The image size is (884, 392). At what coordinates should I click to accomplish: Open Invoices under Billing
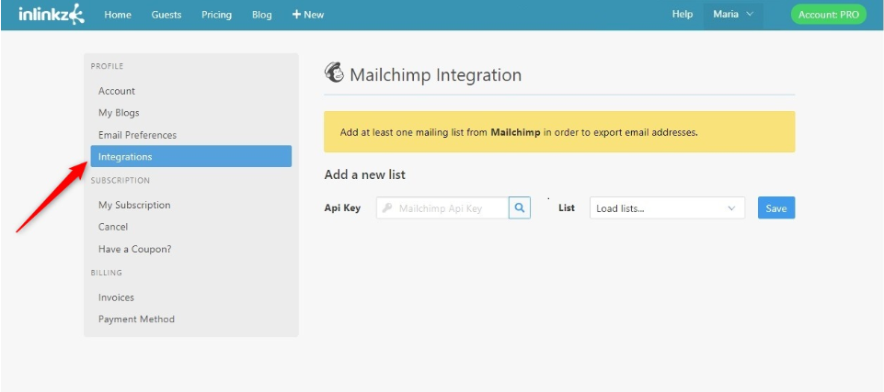(116, 297)
